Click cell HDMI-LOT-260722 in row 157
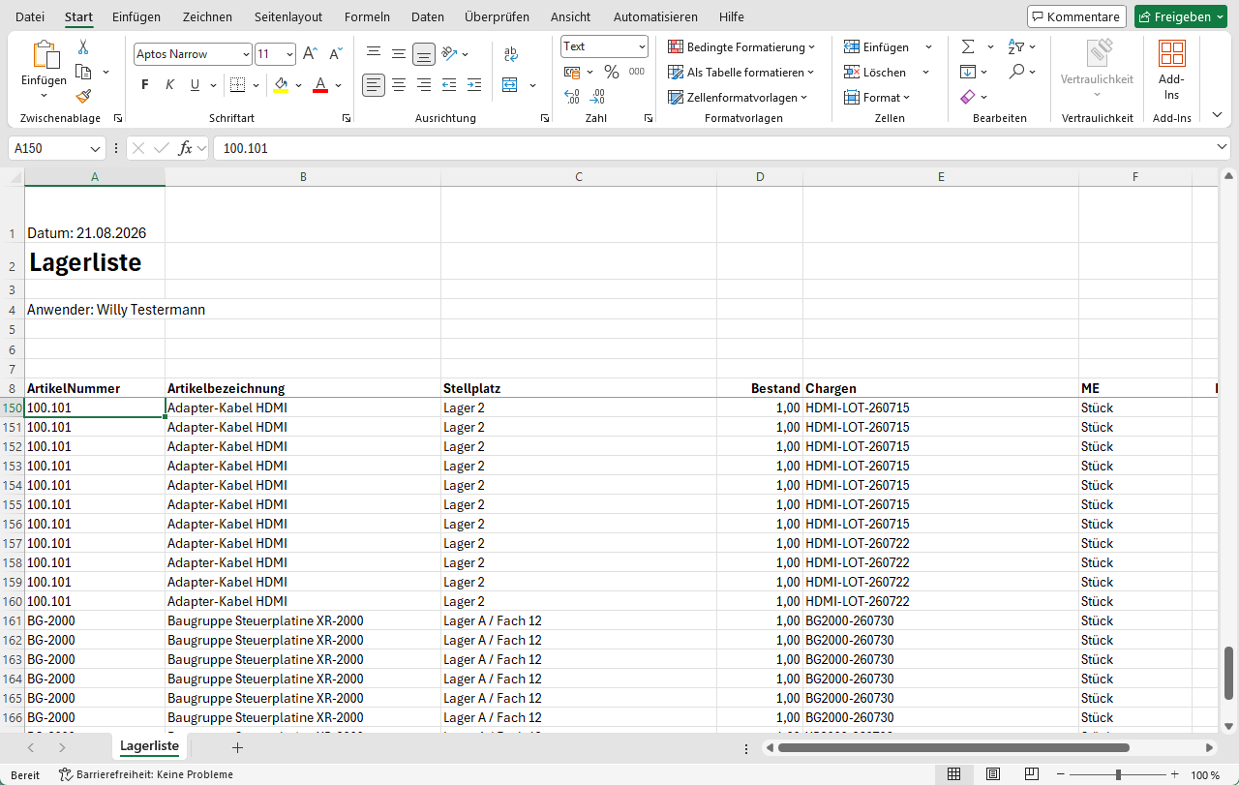The width and height of the screenshot is (1239, 785). [940, 543]
